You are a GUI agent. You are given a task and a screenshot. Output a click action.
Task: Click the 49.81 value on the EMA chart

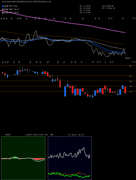128,58
